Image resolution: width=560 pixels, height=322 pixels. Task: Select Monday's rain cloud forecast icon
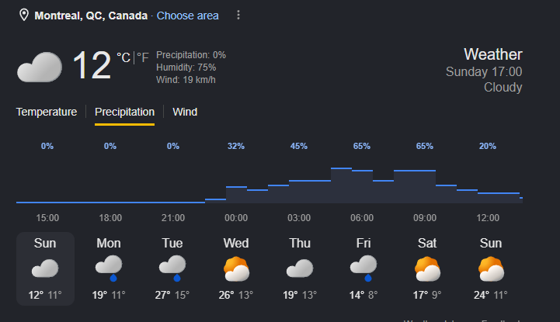tap(109, 268)
